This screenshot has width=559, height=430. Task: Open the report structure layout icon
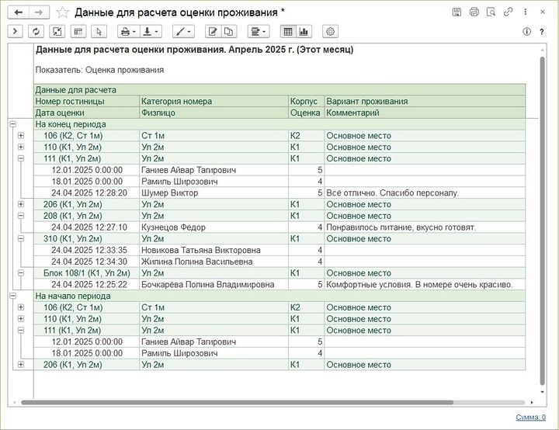pos(78,32)
